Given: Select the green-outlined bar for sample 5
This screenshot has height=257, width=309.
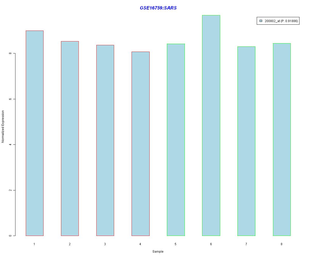Looking at the screenshot, I should 176,140.
